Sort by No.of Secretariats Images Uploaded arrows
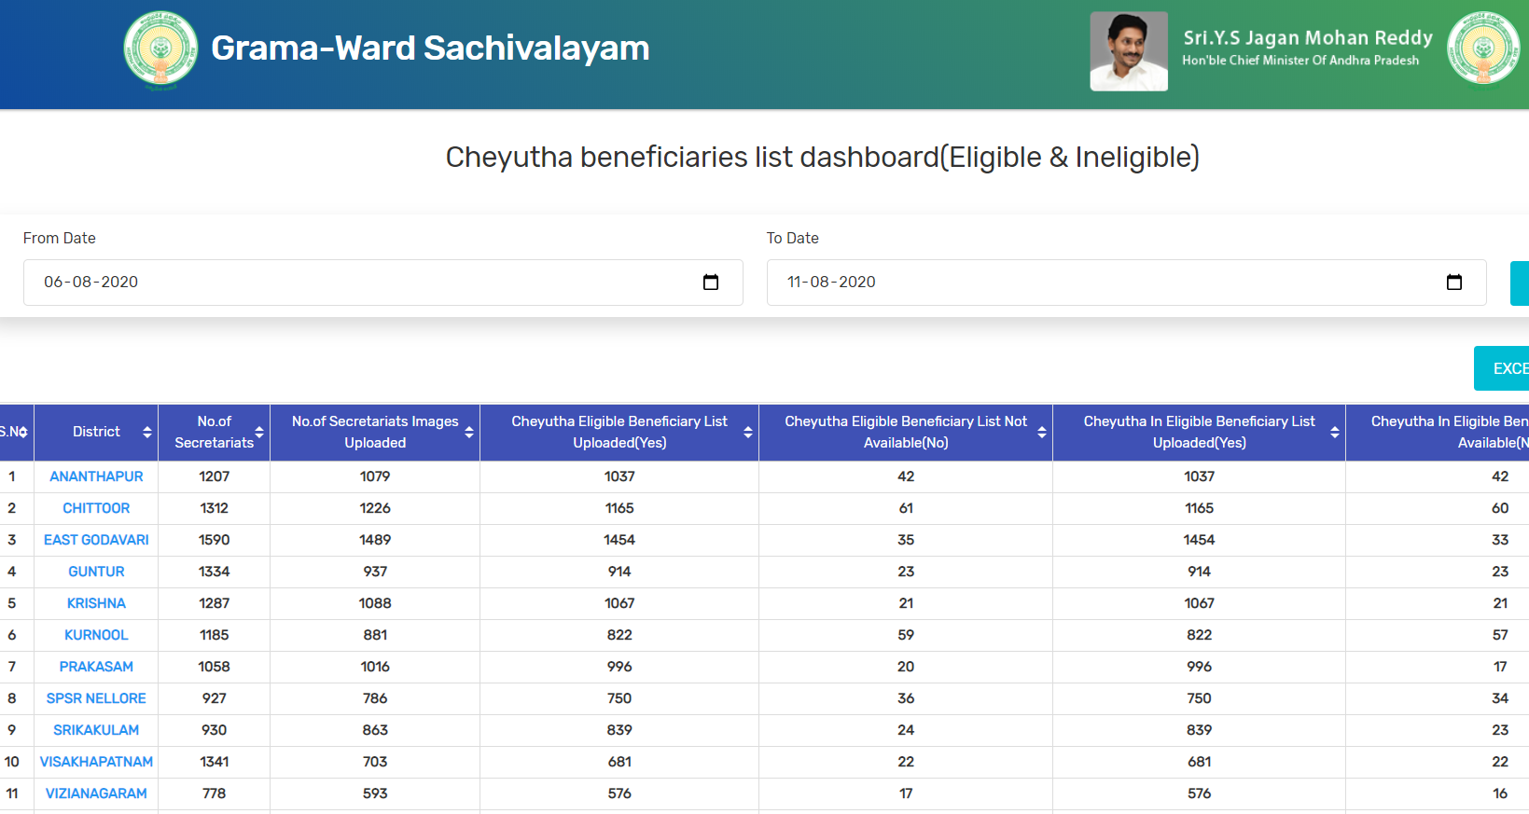The width and height of the screenshot is (1529, 814). click(469, 432)
